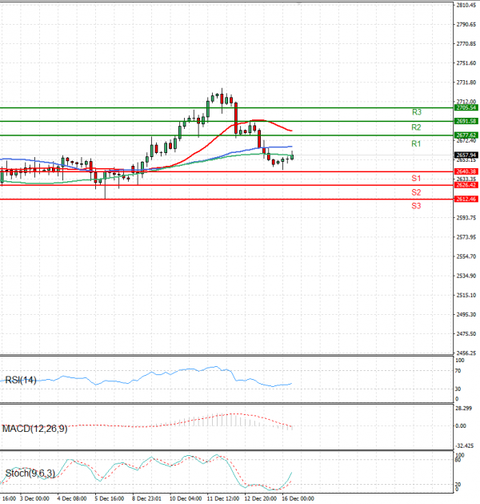Click the 10 Dec 04:00 time label
This screenshot has height=504, width=480.
(186, 498)
